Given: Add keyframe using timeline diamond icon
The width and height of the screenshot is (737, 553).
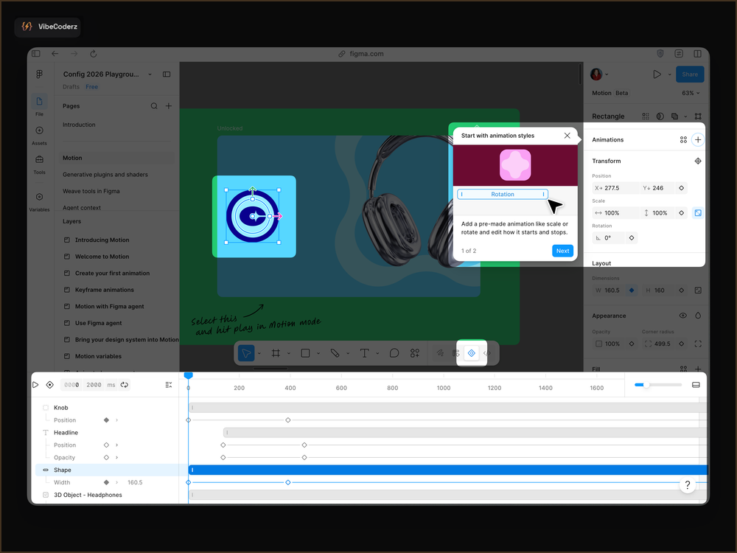Looking at the screenshot, I should pyautogui.click(x=50, y=385).
